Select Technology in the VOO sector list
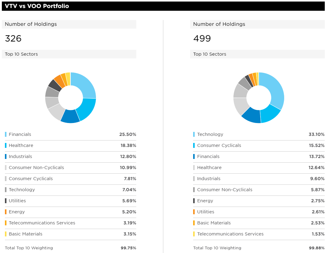Viewport: 330px width, 253px height. (x=210, y=134)
